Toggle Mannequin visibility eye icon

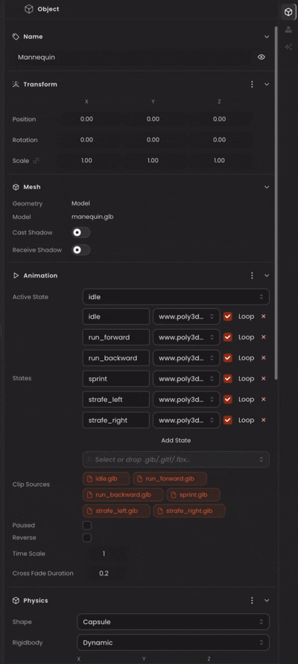[261, 57]
